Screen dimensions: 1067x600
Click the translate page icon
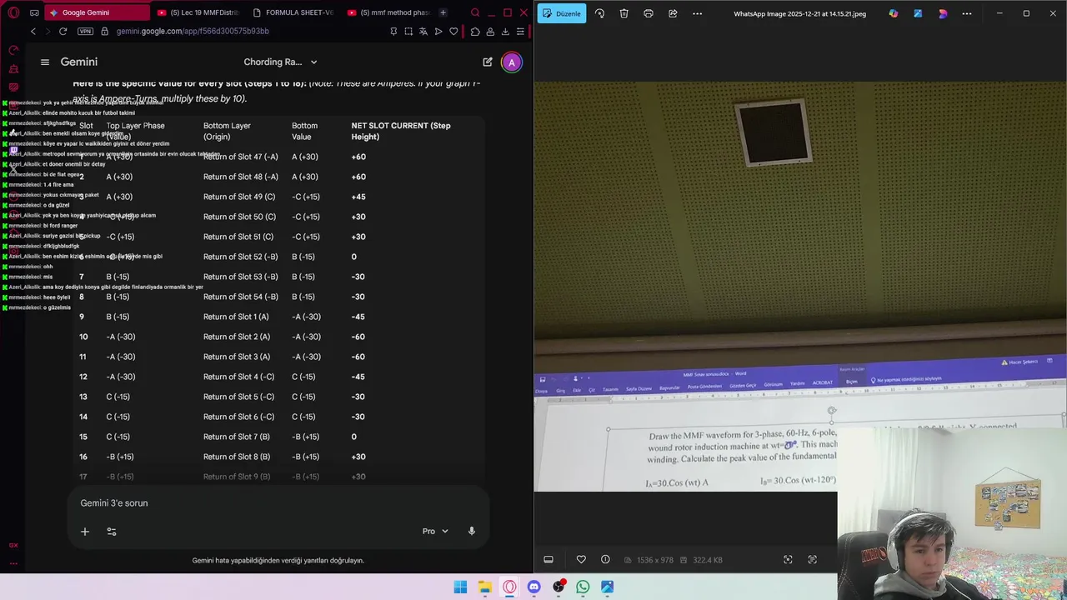pyautogui.click(x=423, y=31)
